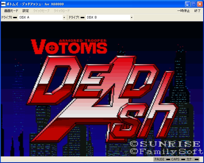This screenshot has height=163, width=204.
Task: Minimize the emulator window
Action: pos(187,4)
